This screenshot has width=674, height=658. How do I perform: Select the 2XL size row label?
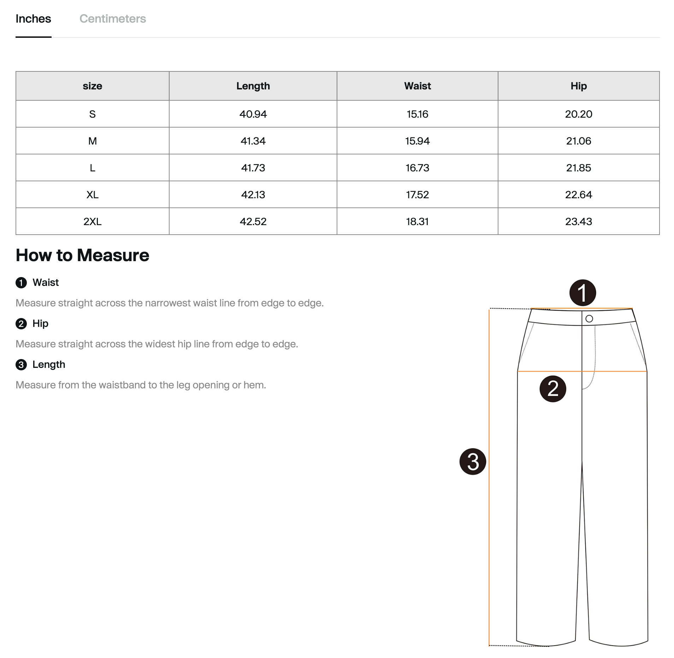(93, 222)
